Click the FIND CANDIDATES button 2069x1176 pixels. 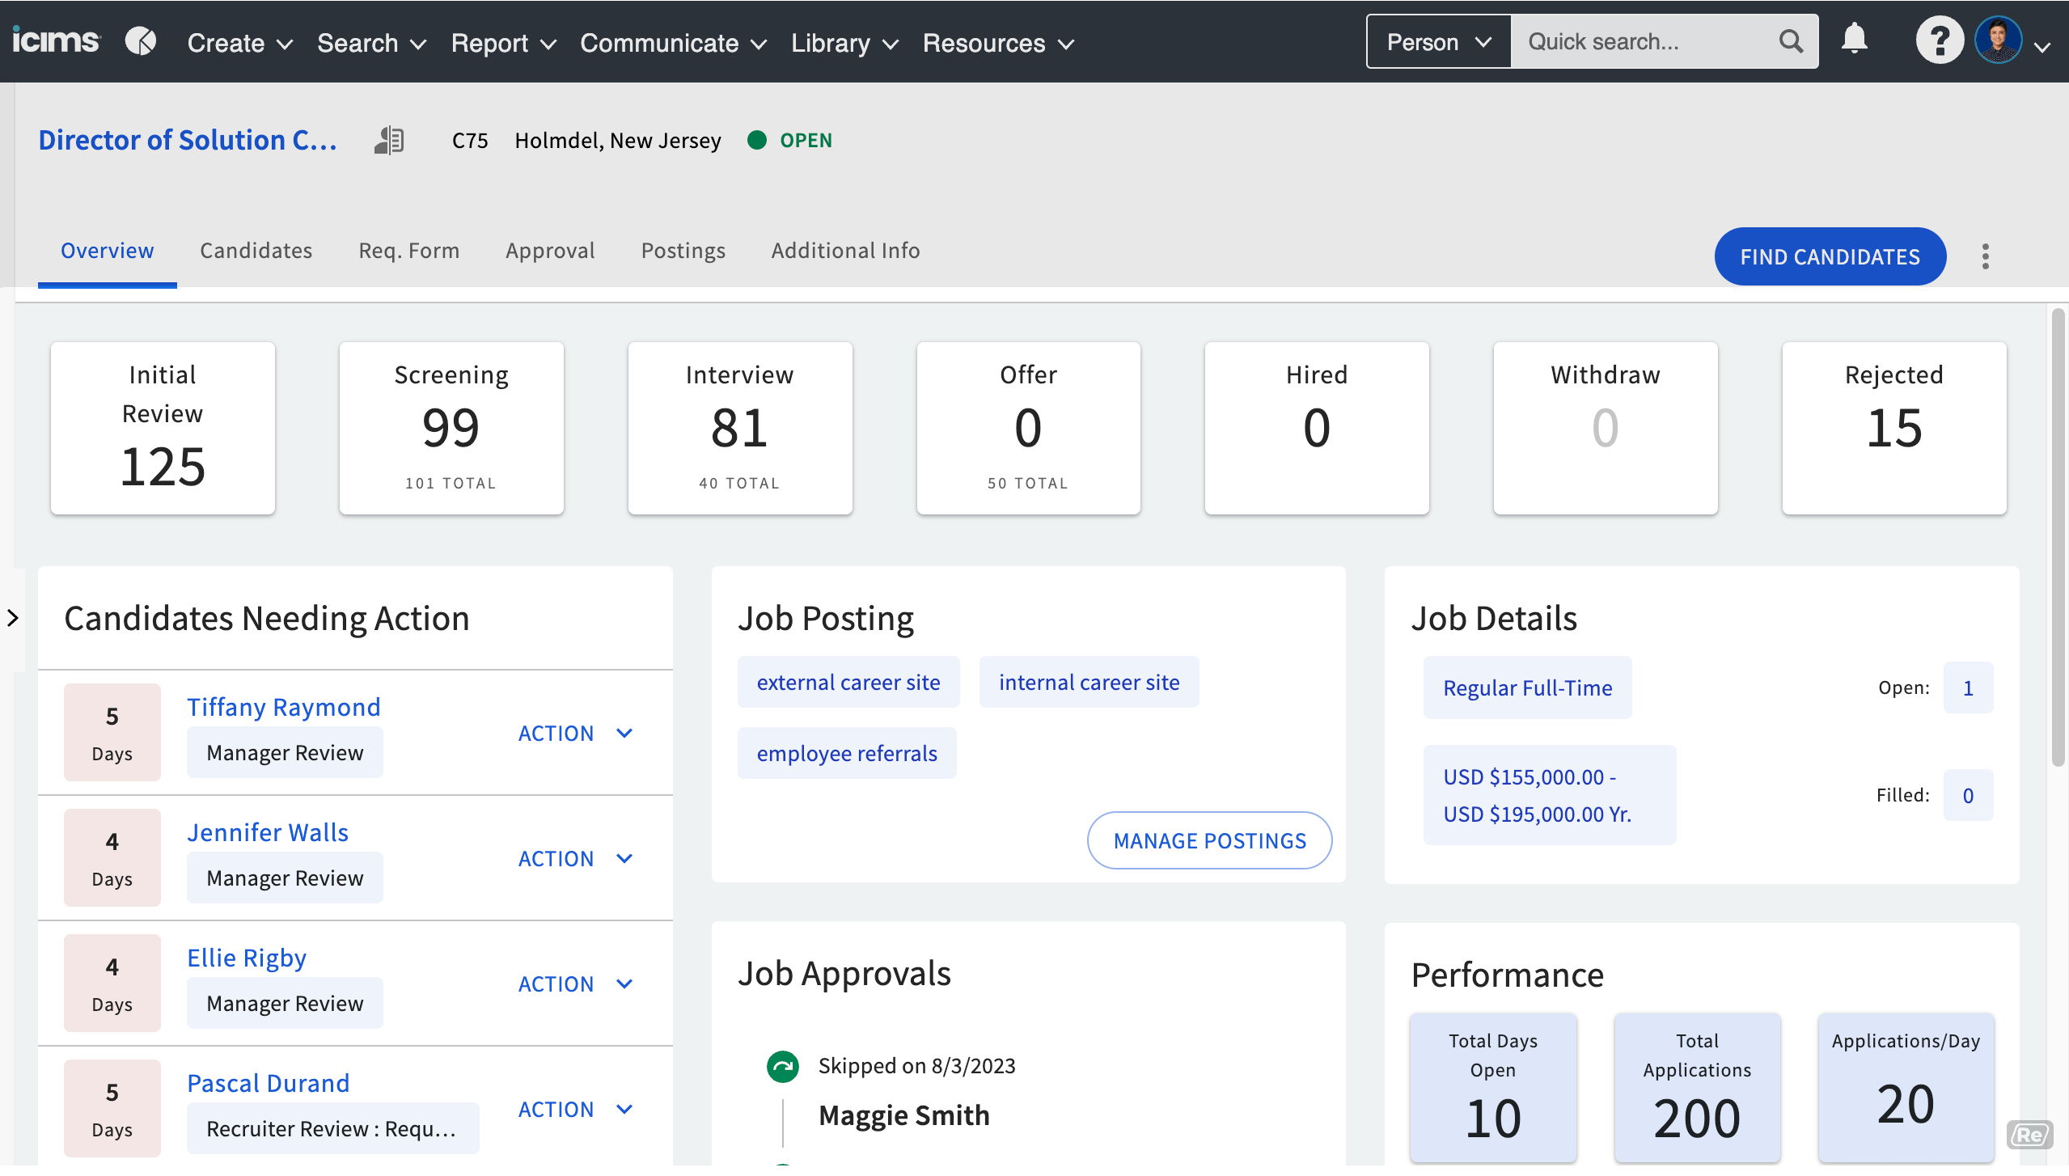coord(1830,257)
